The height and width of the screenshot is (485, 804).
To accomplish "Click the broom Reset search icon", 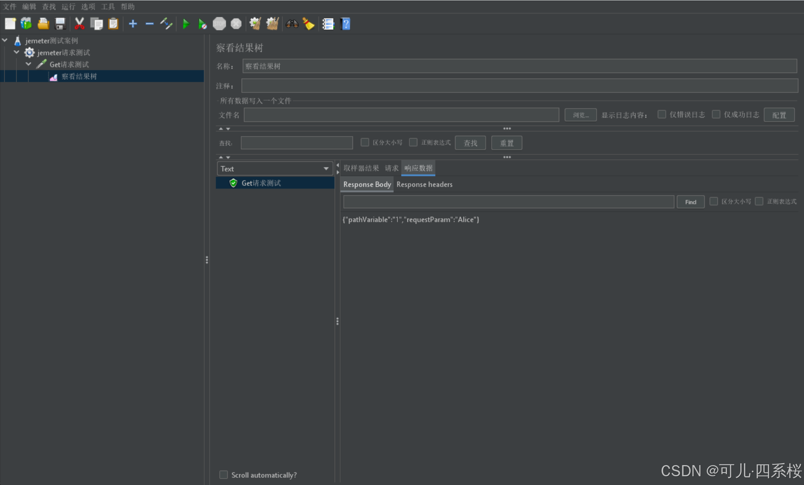I will tap(308, 24).
